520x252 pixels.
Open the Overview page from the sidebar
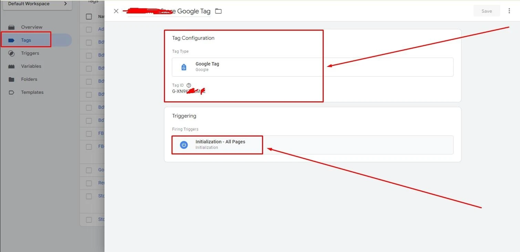[x=32, y=27]
